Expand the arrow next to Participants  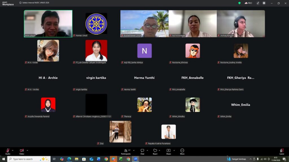[134, 150]
